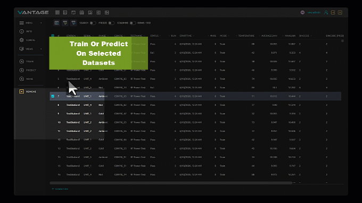Open the user account person icon
Viewport: 362px width, 203px height.
[x=326, y=12]
